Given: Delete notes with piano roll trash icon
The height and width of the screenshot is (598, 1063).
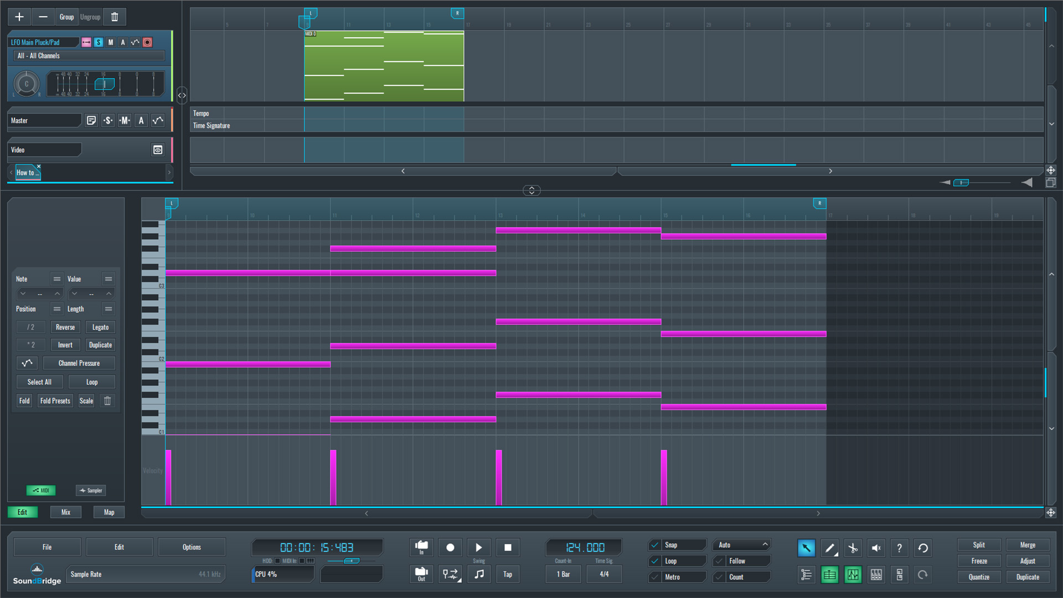Looking at the screenshot, I should click(x=107, y=400).
